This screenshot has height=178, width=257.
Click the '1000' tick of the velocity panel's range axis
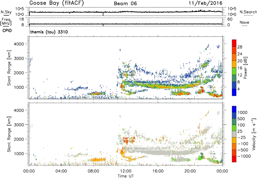pyautogui.click(x=19, y=154)
